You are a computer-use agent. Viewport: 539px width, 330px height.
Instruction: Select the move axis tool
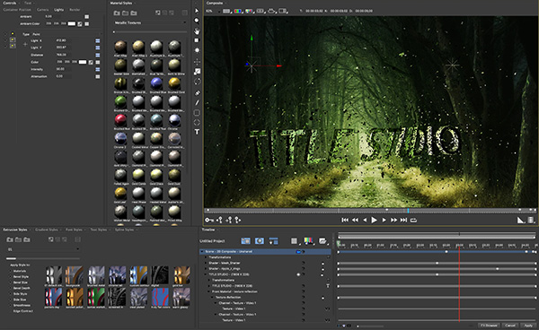pyautogui.click(x=197, y=61)
